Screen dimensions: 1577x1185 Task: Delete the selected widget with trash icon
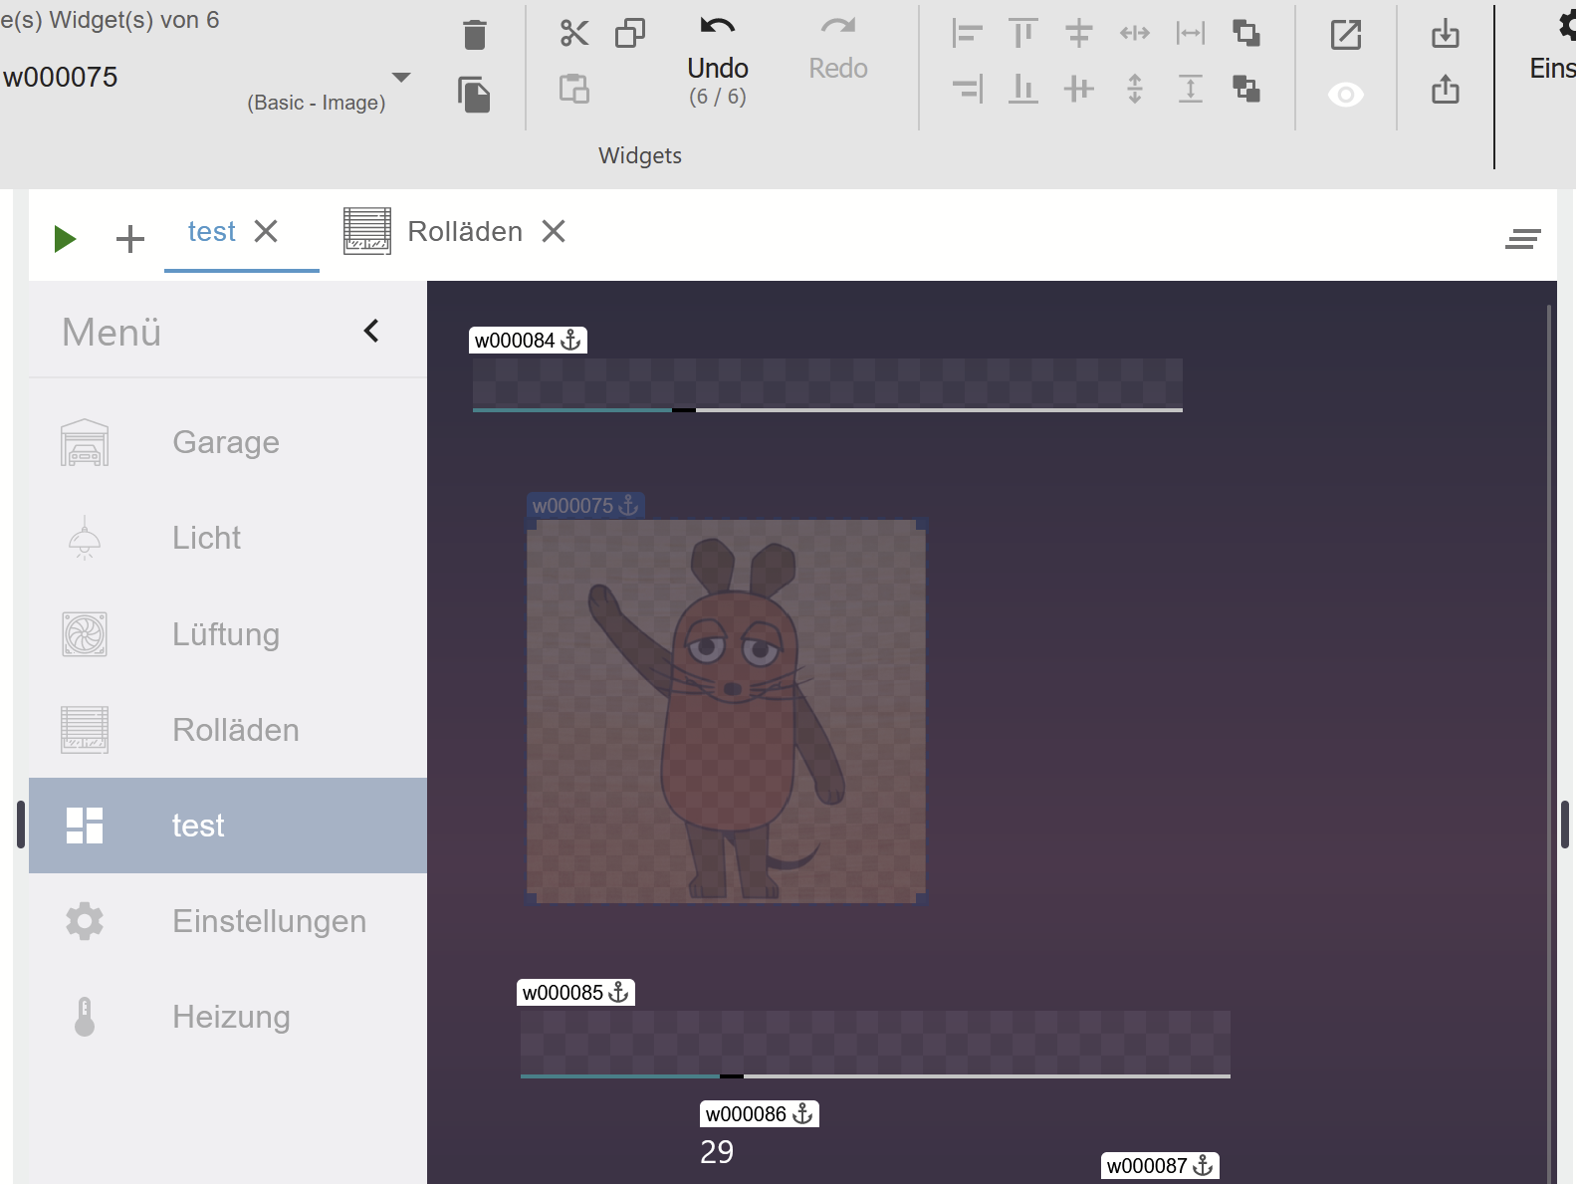click(x=475, y=35)
